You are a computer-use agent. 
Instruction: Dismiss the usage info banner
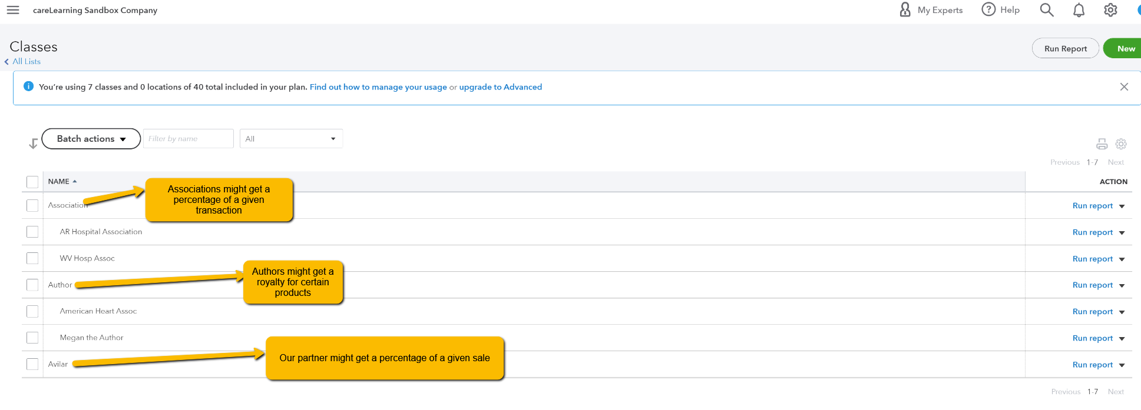(x=1124, y=87)
